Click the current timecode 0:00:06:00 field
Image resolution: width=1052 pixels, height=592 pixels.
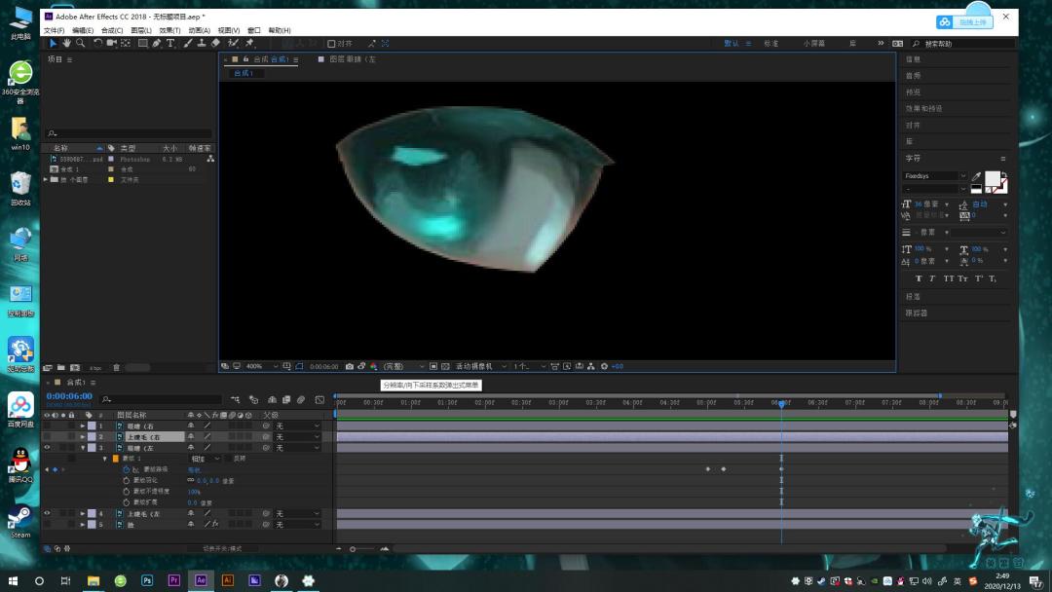click(69, 396)
